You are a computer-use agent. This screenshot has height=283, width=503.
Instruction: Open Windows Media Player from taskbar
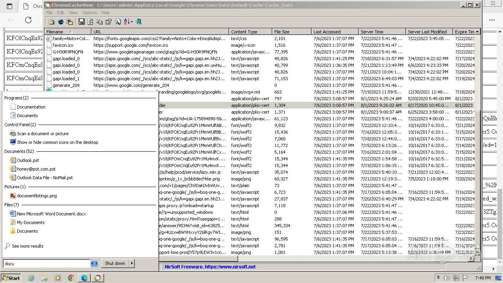pos(58,278)
